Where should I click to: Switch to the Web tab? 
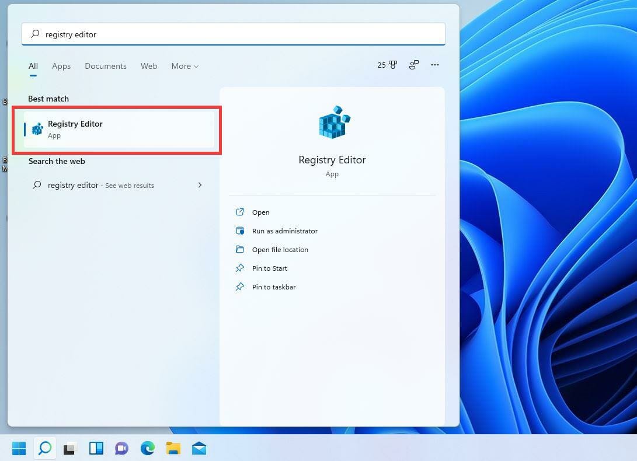(x=149, y=66)
